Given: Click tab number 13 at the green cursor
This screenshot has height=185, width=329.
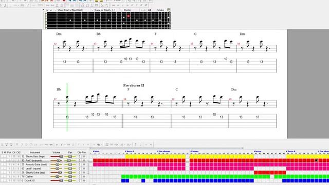Looking at the screenshot, I should tap(67, 117).
